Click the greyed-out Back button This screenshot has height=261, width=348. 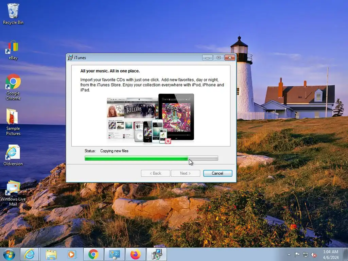point(155,173)
